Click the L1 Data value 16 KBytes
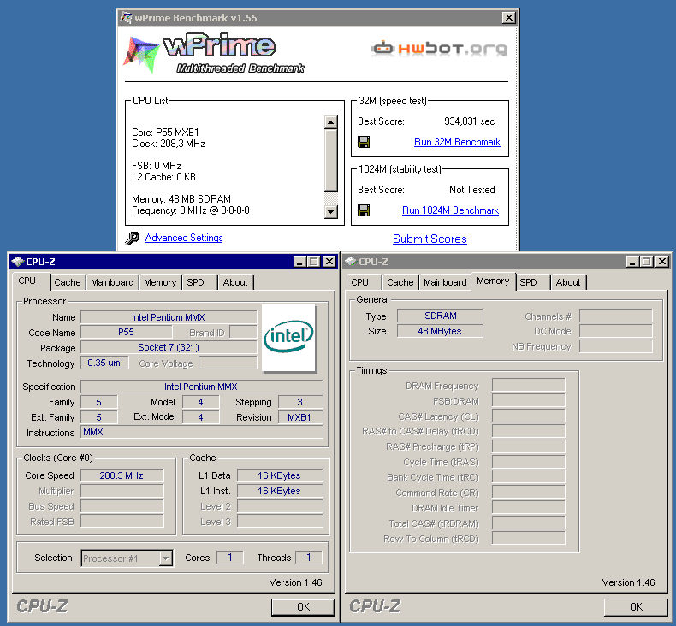 click(279, 475)
